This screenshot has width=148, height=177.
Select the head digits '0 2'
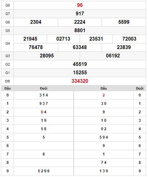tap(104, 129)
